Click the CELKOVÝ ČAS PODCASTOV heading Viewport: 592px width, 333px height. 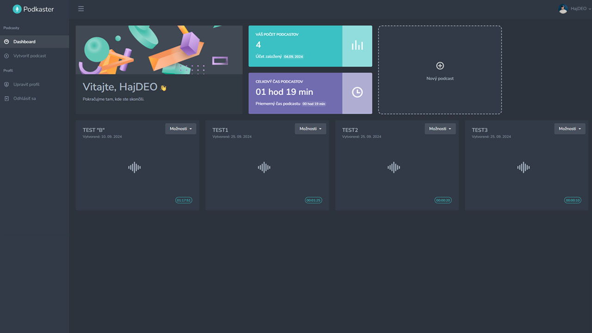click(279, 81)
